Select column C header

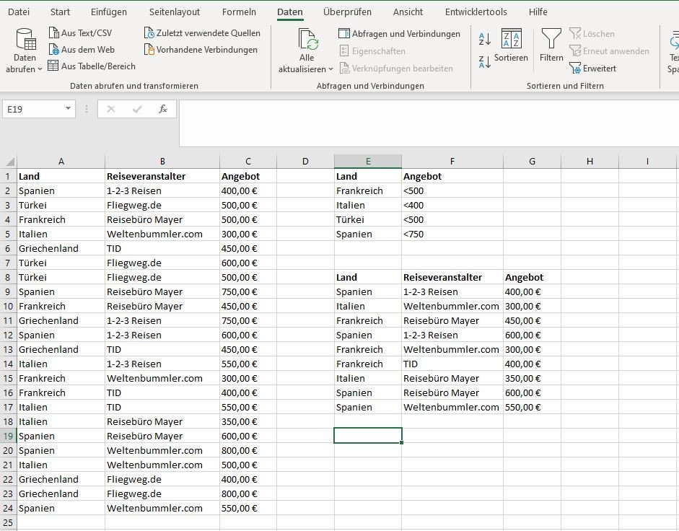coord(248,162)
